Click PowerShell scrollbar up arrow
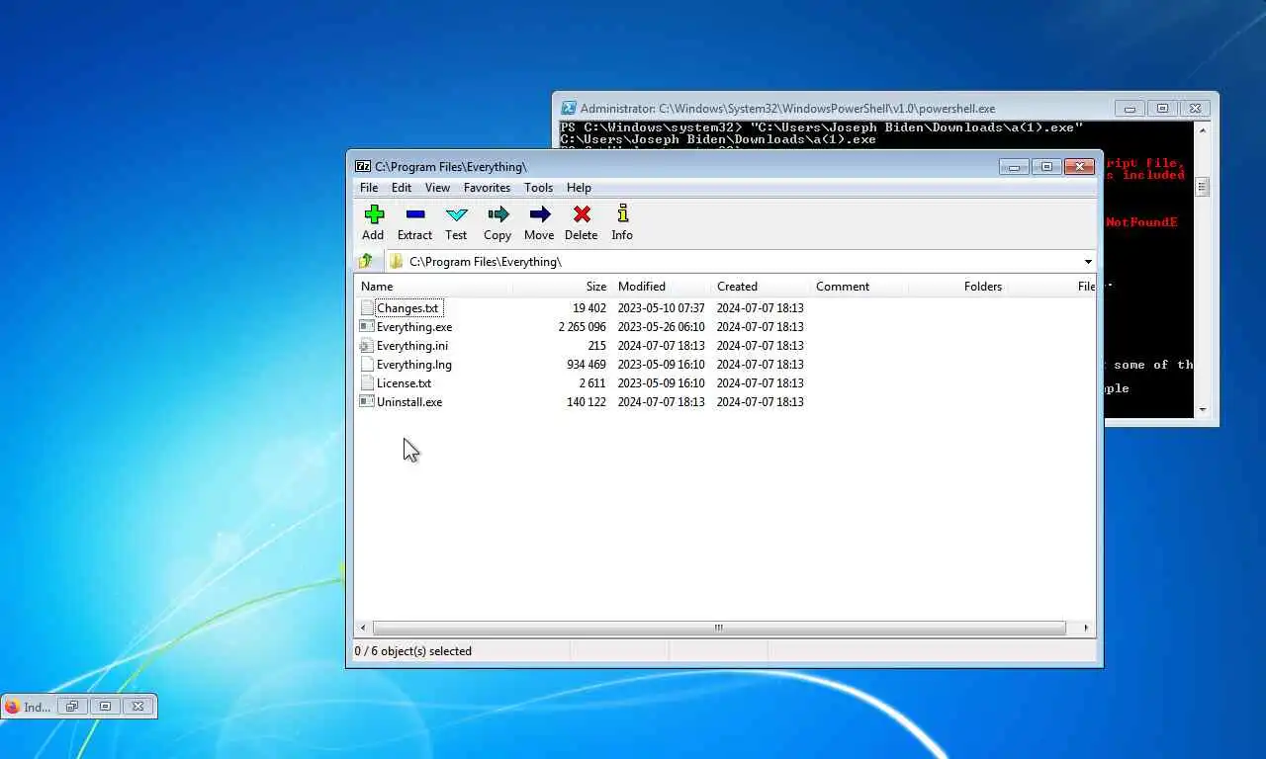This screenshot has height=759, width=1266. tap(1203, 129)
